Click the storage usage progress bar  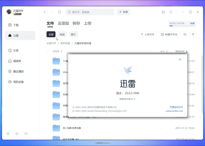(x=182, y=26)
